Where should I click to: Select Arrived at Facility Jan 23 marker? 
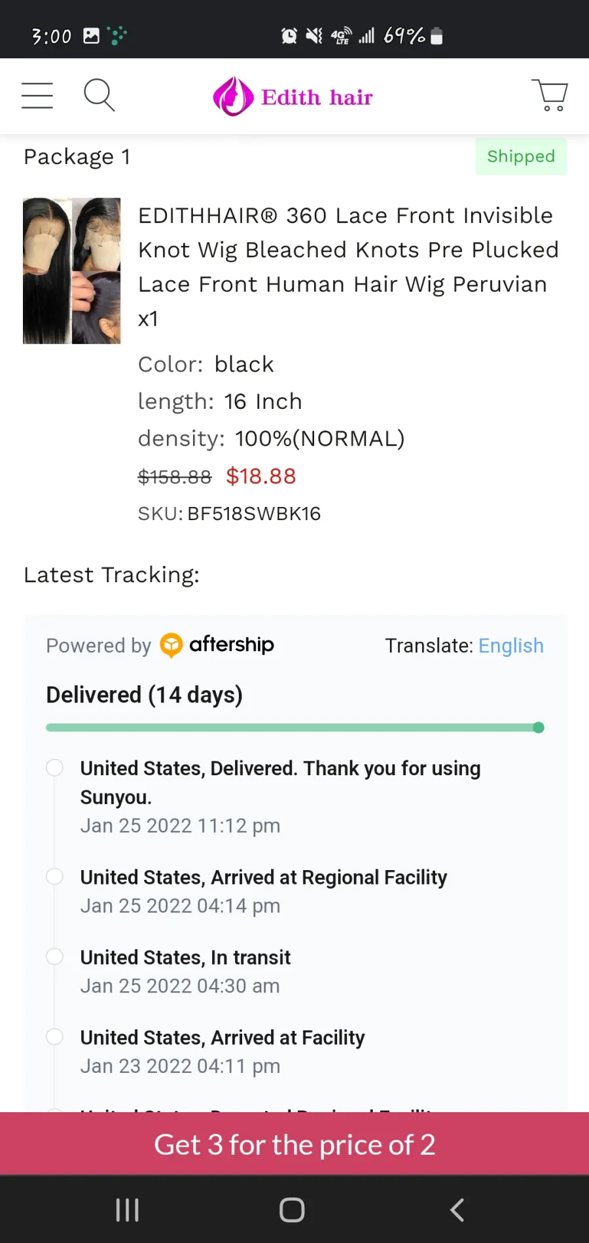(54, 1037)
